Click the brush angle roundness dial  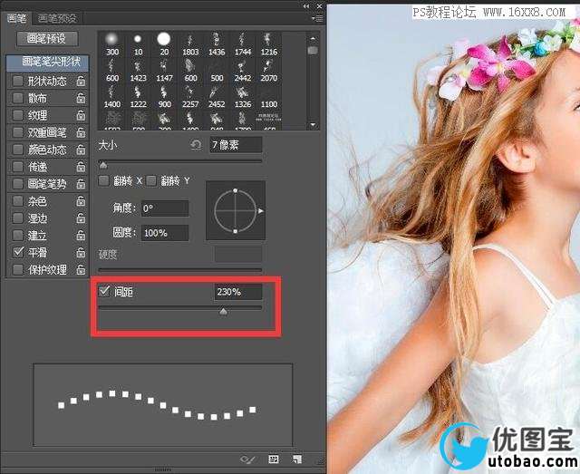(x=236, y=210)
